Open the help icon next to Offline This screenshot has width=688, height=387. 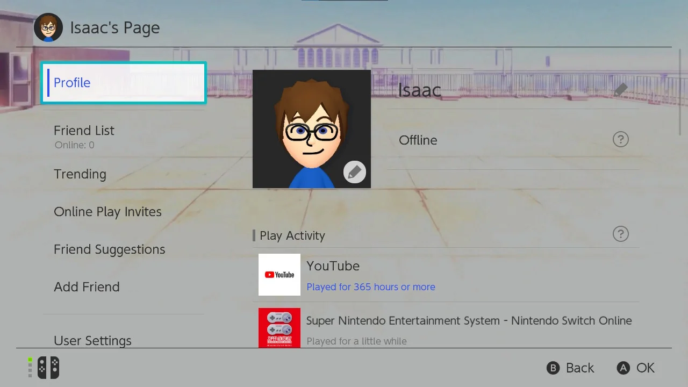pos(621,140)
